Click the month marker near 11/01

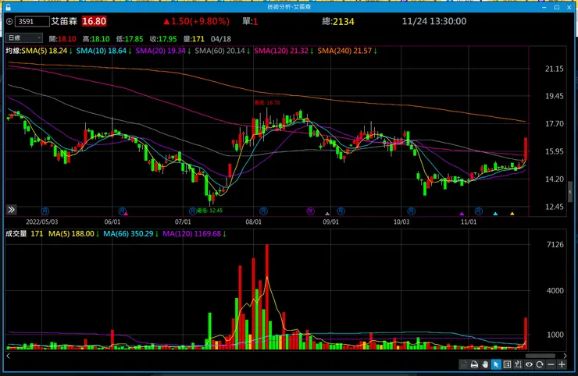(x=479, y=211)
